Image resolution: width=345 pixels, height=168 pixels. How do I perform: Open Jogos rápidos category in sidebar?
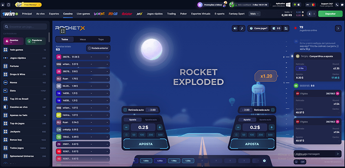click(x=25, y=58)
